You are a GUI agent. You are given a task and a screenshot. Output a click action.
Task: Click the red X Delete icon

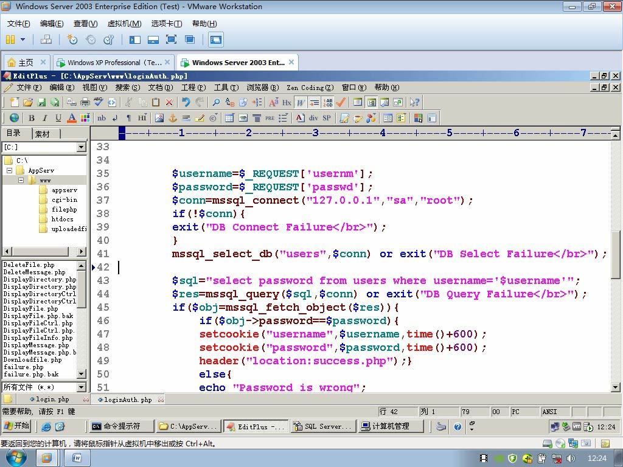click(x=169, y=102)
